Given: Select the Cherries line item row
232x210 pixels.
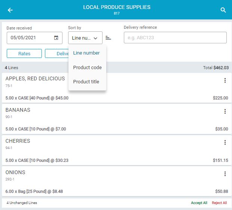Looking at the screenshot, I should click(x=112, y=150).
